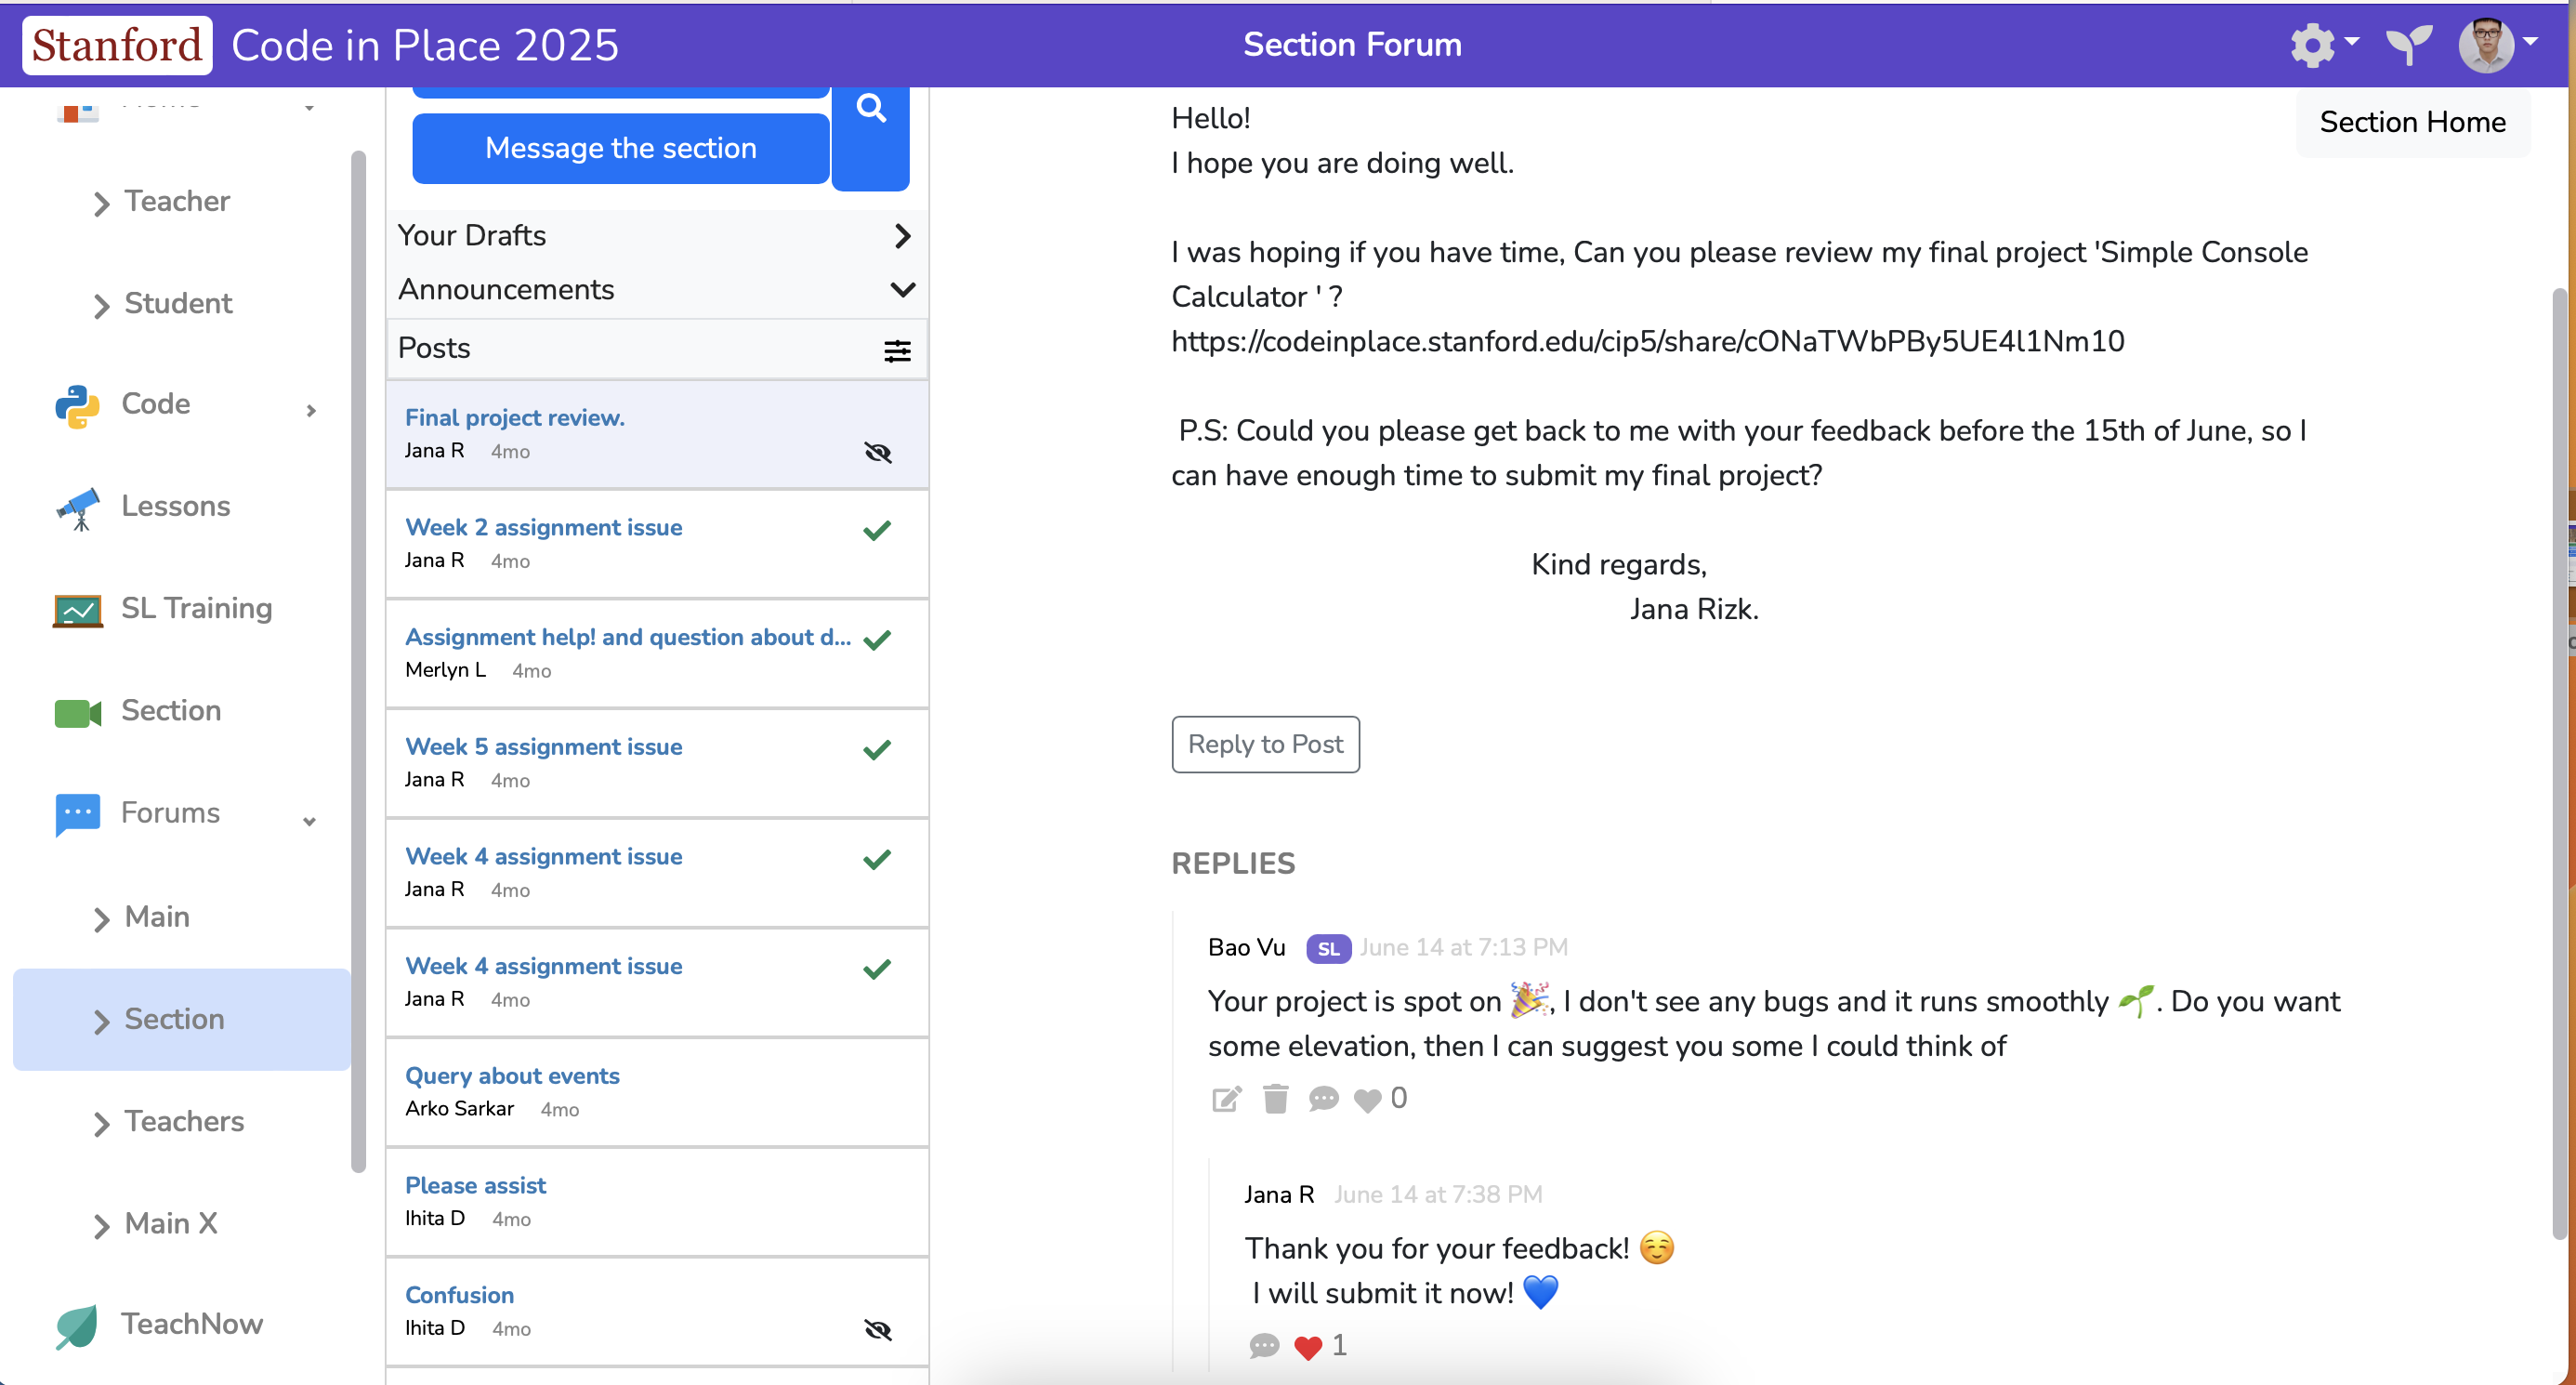Viewport: 2576px width, 1385px height.
Task: Open the posts filter sliders icon
Action: pos(897,350)
